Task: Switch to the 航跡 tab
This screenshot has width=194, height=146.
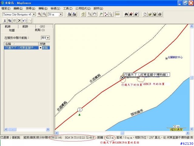Action: click(27, 26)
